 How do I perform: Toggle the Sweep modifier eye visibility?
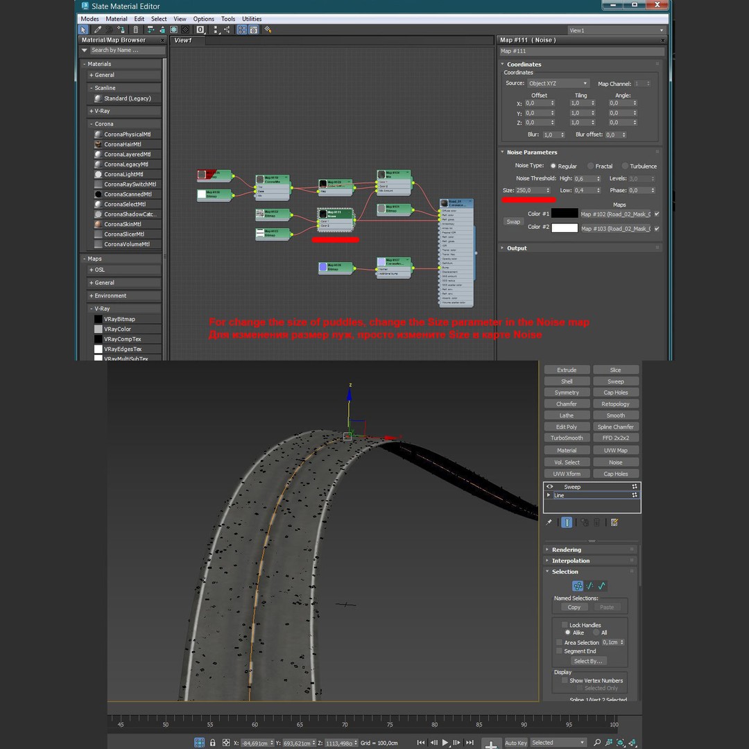coord(550,487)
